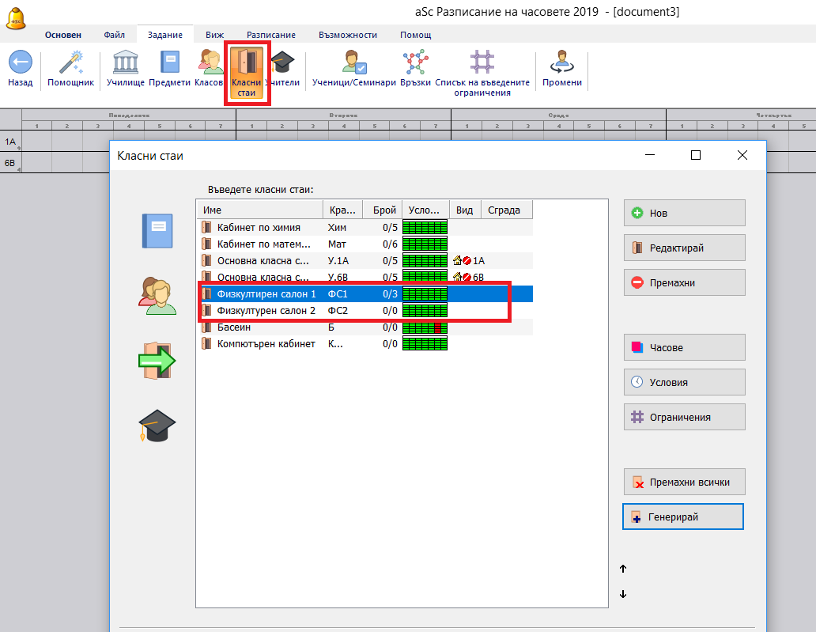Sort the list by the Име column header

(259, 210)
